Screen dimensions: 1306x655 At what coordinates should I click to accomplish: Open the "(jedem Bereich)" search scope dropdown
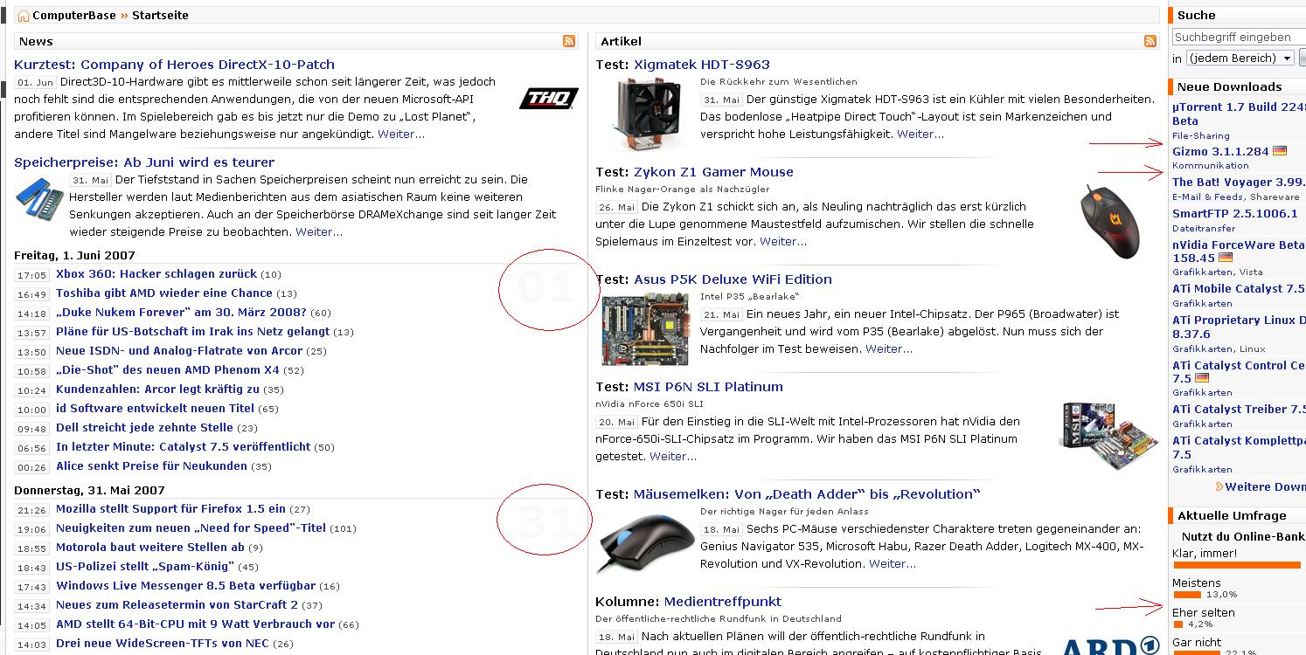coord(1240,59)
